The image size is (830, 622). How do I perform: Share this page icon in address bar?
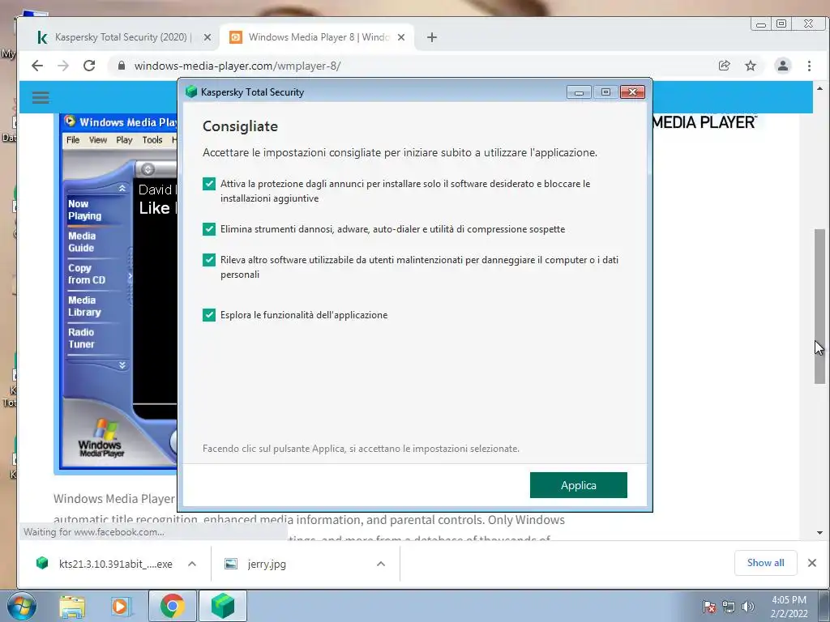[x=724, y=66]
